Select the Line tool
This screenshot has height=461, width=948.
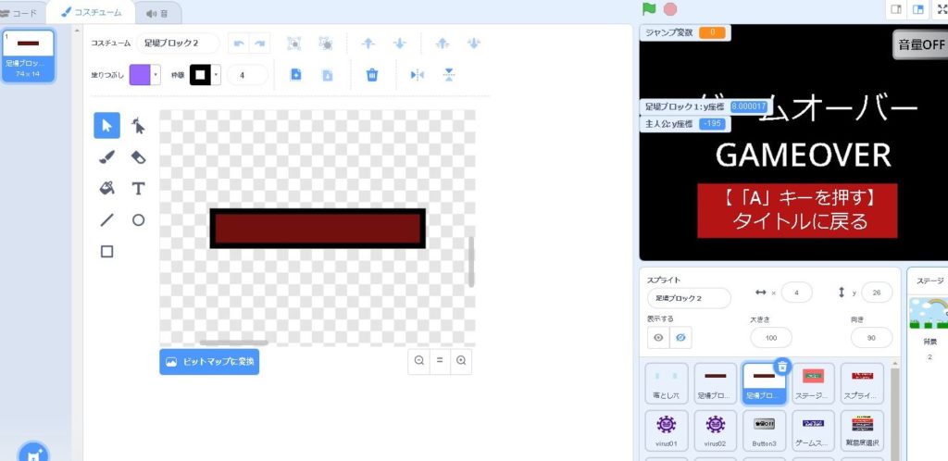tap(107, 220)
